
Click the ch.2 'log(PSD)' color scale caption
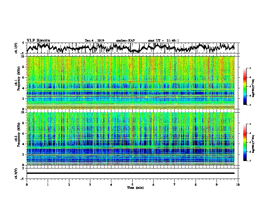[x=253, y=144]
